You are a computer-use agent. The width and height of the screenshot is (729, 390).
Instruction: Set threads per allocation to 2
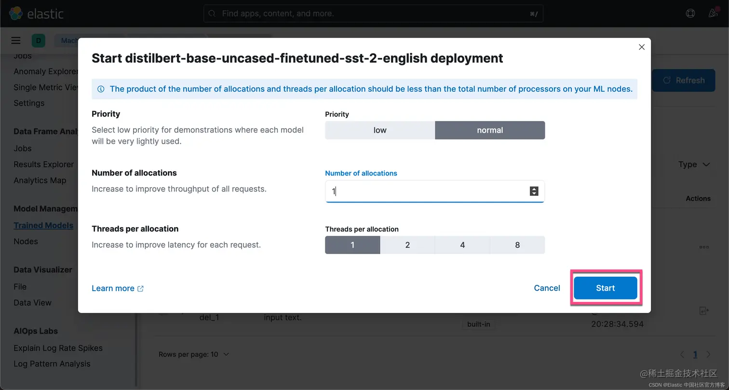[407, 245]
